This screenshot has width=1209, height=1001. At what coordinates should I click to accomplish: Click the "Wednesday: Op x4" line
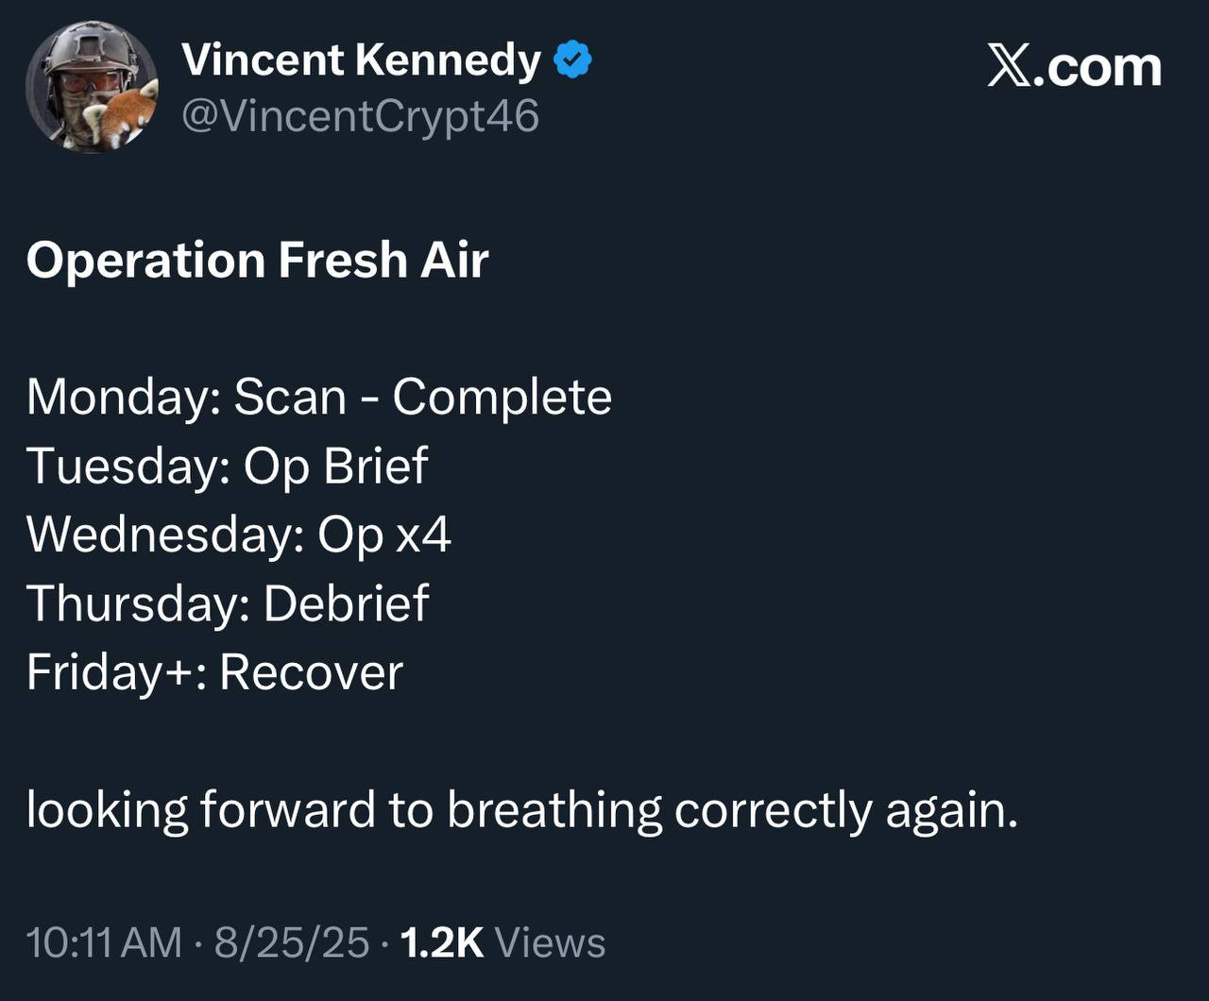(x=238, y=534)
